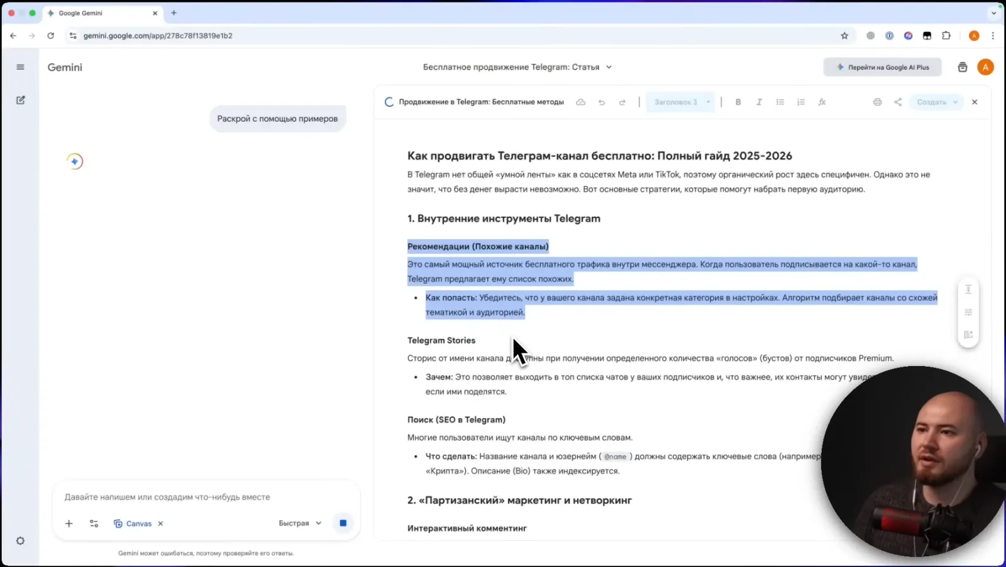
Task: Open the Быстрая model dropdown
Action: tap(300, 523)
